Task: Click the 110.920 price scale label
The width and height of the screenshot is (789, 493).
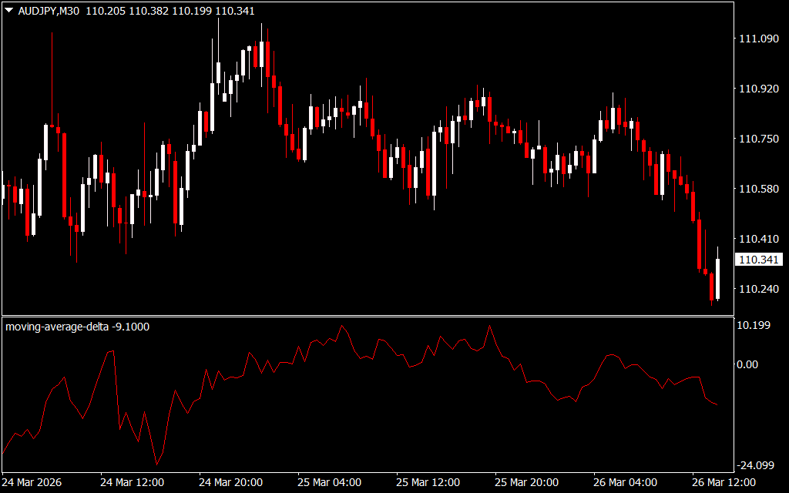Action: 759,89
